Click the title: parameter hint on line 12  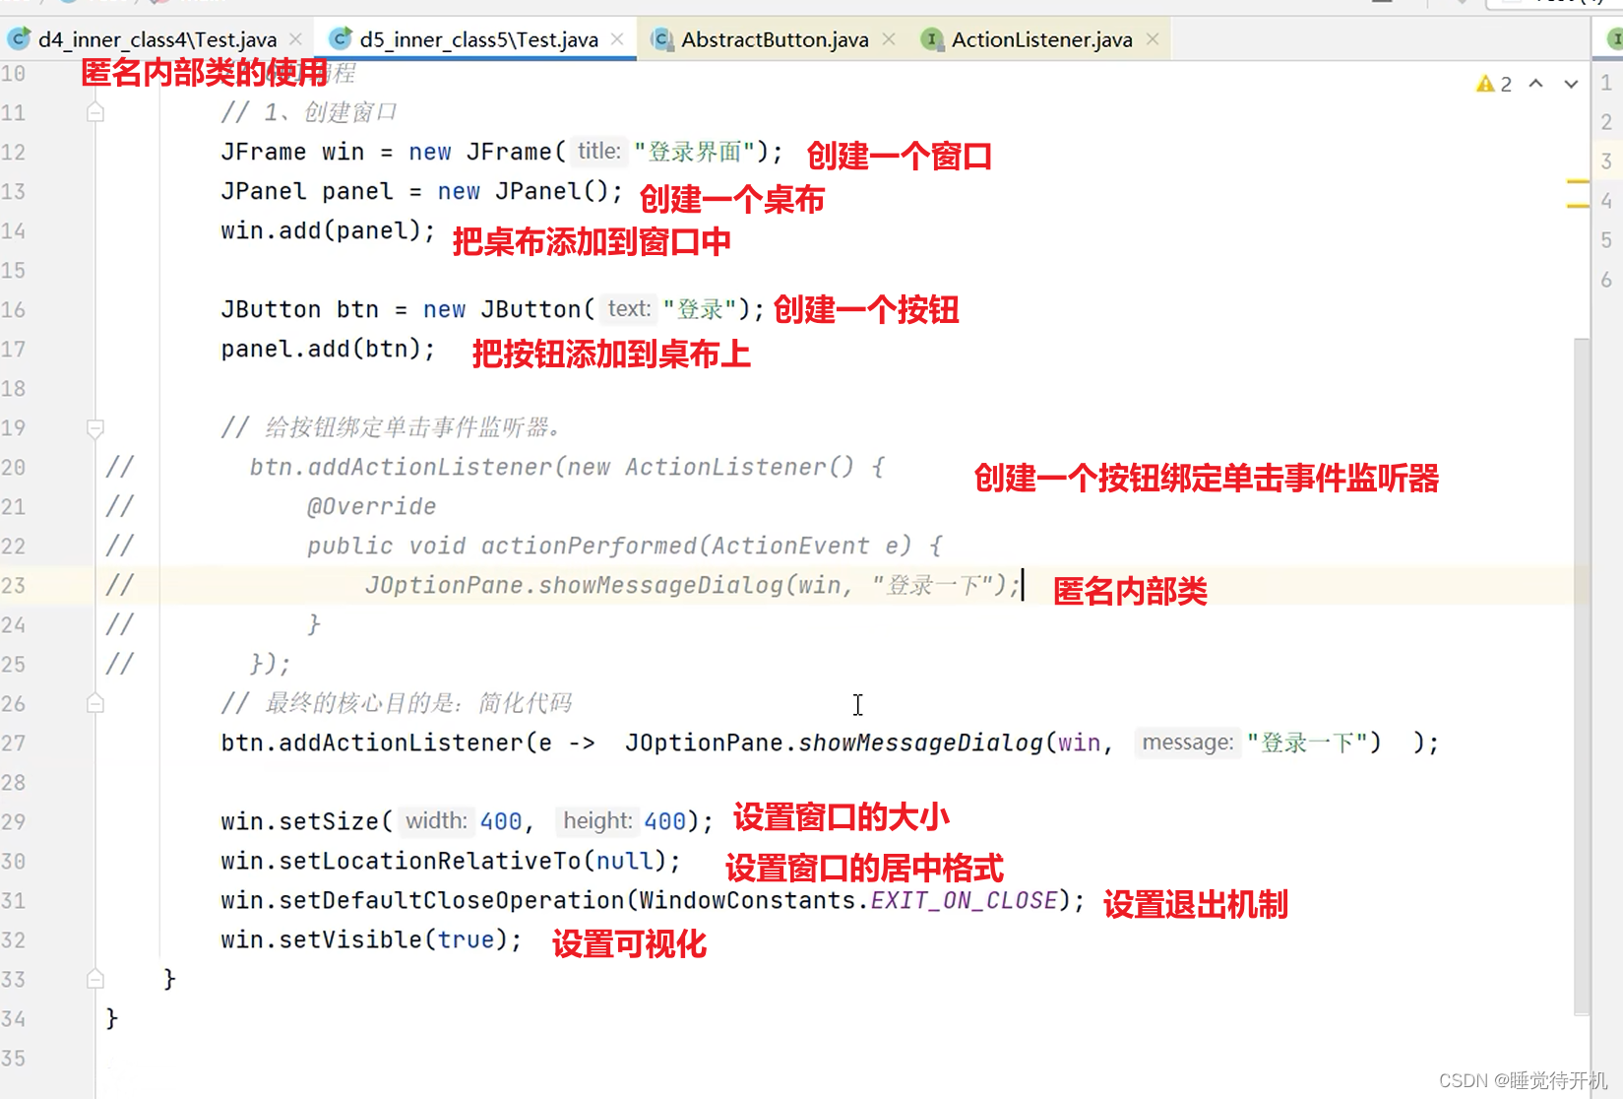point(598,152)
